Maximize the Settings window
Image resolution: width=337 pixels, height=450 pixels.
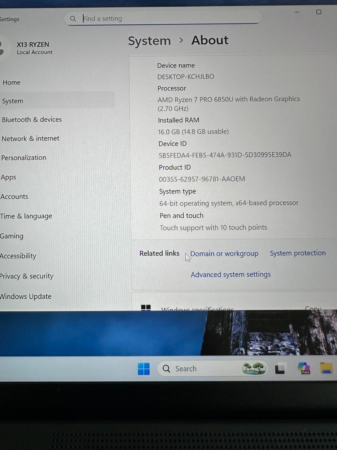click(318, 12)
